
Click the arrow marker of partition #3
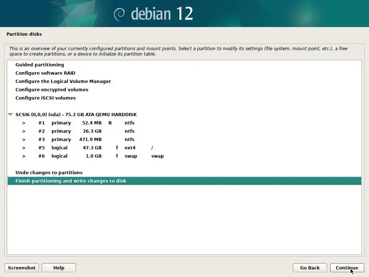(x=24, y=140)
